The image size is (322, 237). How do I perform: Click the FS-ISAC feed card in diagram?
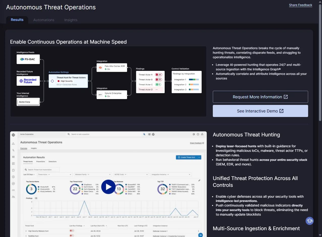coord(28,59)
